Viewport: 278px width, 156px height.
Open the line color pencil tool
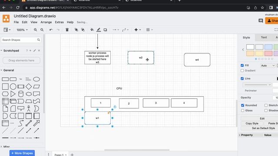[x=99, y=30]
